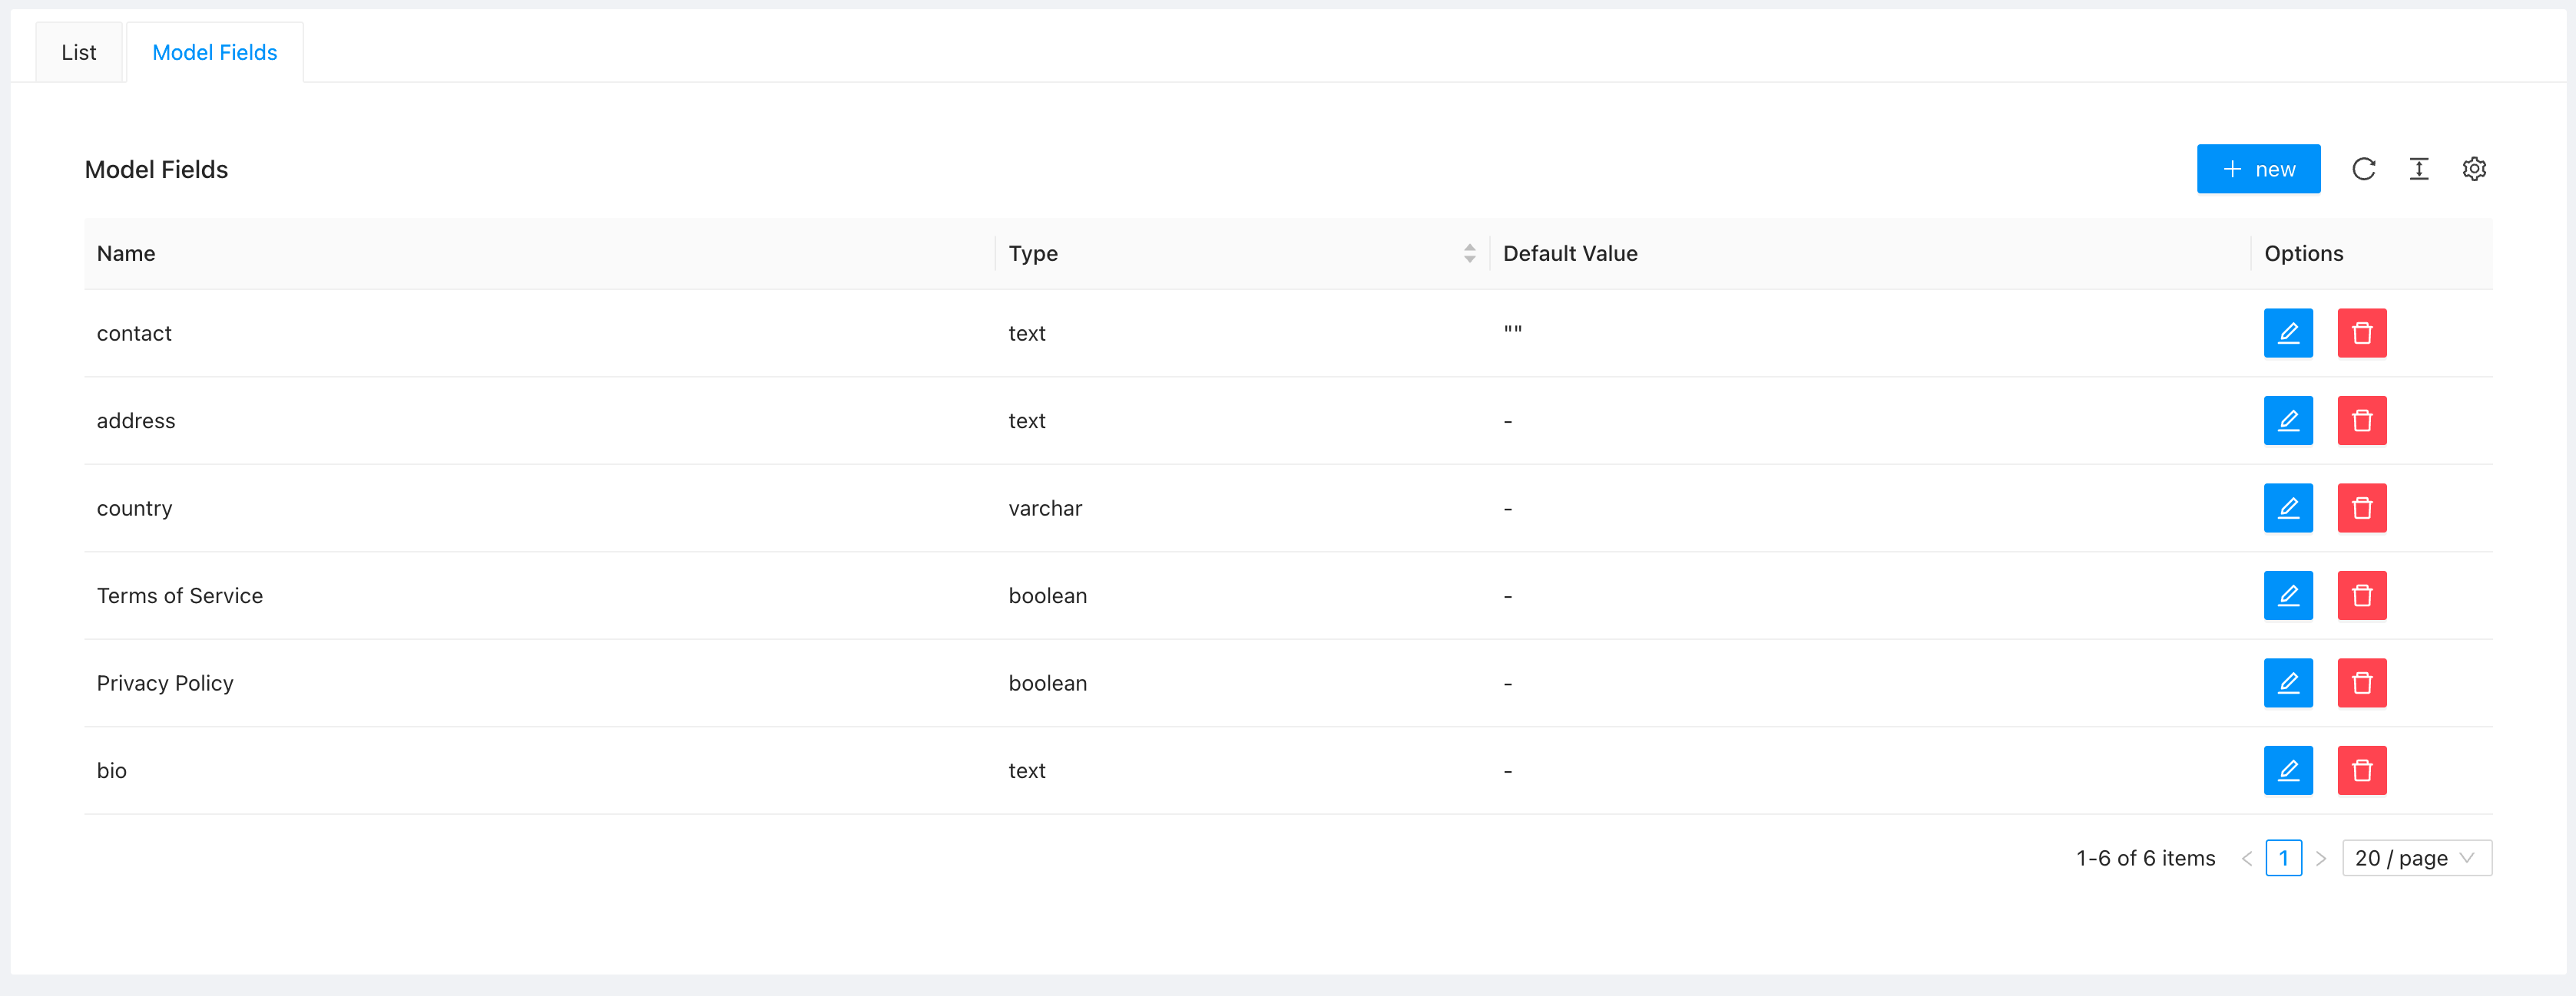
Task: Go to previous page arrow
Action: pyautogui.click(x=2246, y=858)
